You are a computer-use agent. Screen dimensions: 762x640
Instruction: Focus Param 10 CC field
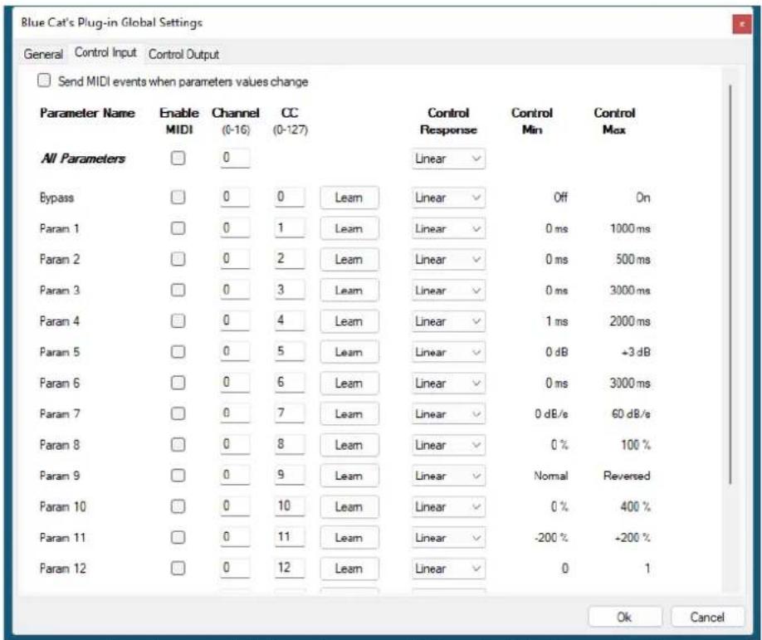(290, 506)
